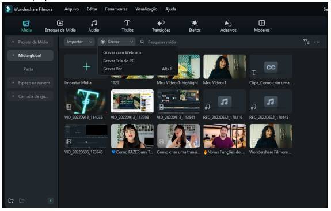
Task: Open the Adesivos tab
Action: 228,26
